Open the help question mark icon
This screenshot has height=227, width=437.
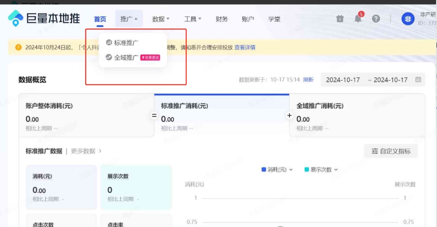pos(376,19)
